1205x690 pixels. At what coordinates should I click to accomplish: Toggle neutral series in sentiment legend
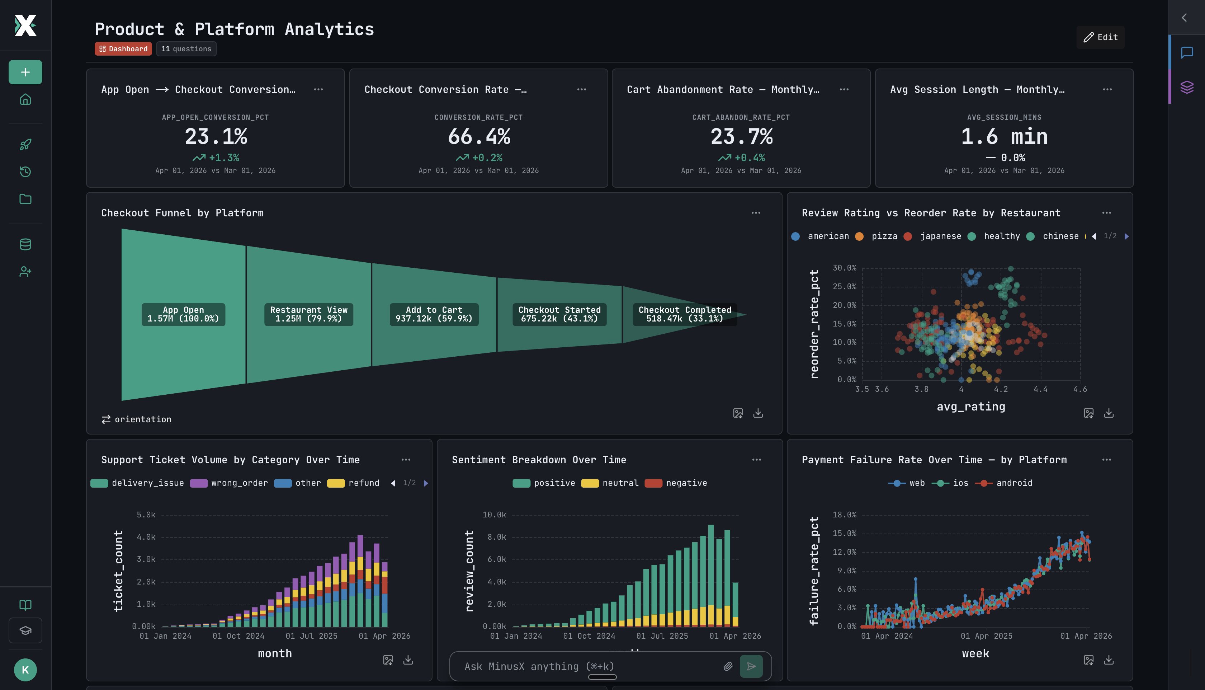(610, 483)
